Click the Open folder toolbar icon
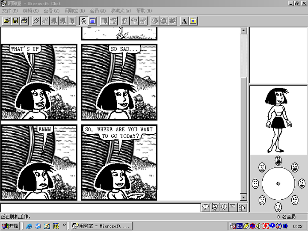The image size is (308, 231). [x=6, y=21]
